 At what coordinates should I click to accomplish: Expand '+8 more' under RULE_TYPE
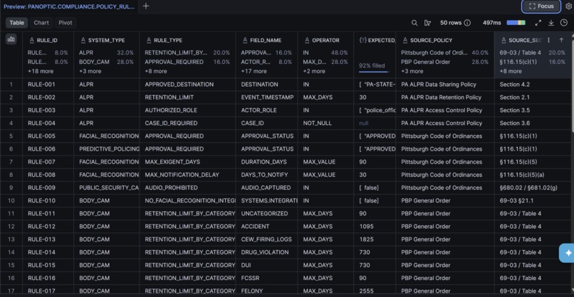[155, 71]
